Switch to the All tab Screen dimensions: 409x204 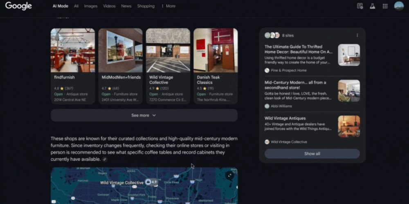tap(76, 6)
